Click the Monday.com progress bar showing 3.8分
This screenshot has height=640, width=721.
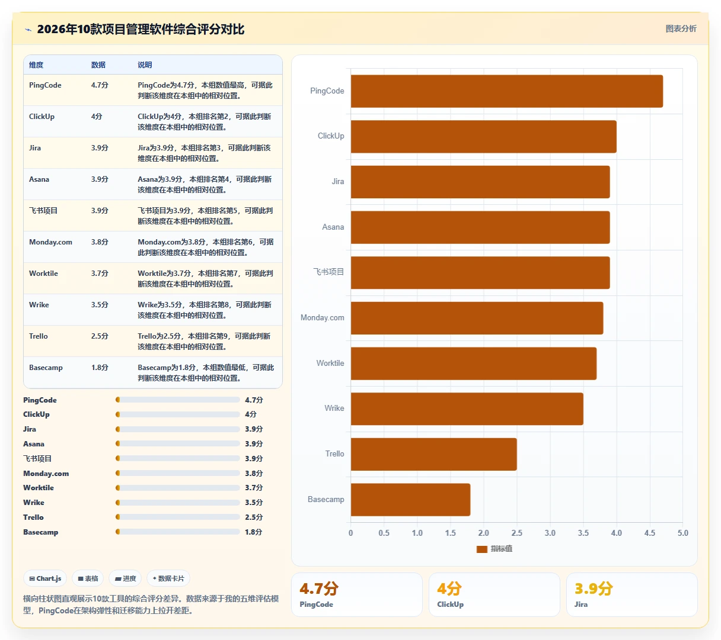click(178, 473)
